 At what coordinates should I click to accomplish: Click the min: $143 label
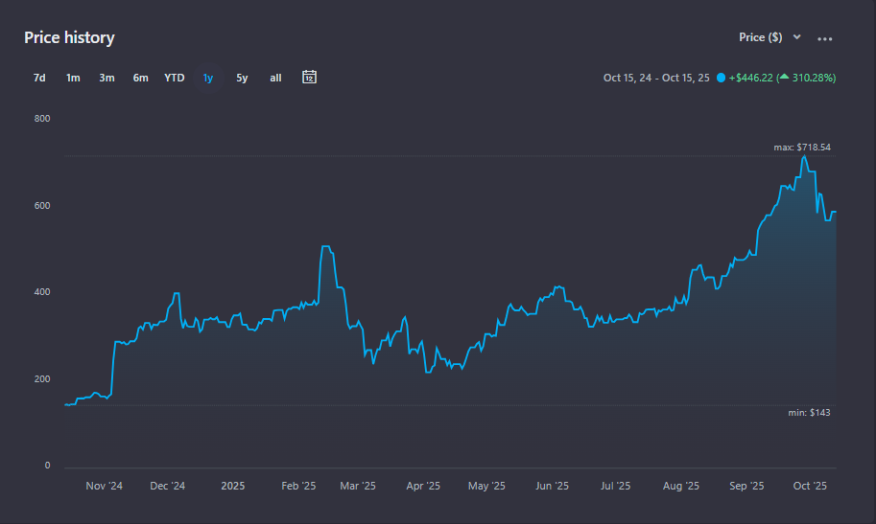pyautogui.click(x=809, y=412)
